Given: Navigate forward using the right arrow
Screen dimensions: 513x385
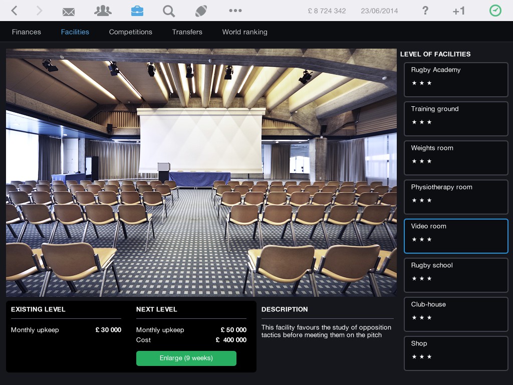Looking at the screenshot, I should point(40,10).
